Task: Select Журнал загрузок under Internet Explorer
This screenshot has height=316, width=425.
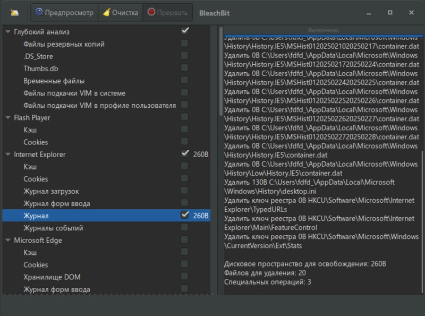Action: tap(51, 191)
